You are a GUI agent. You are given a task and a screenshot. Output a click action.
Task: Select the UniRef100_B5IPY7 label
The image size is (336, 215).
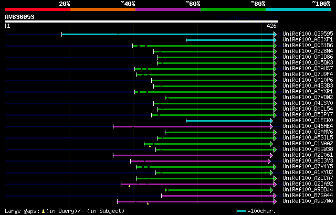[x=308, y=115]
